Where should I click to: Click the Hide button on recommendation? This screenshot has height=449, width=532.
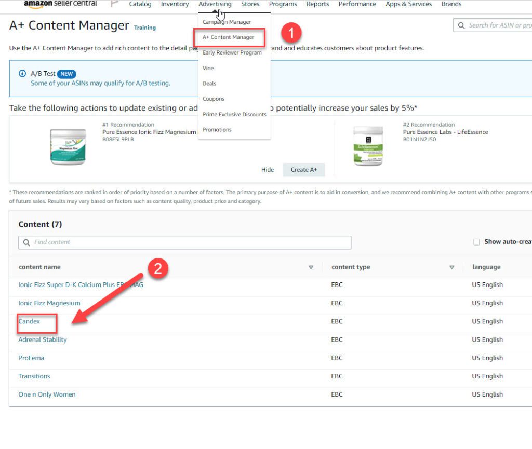click(x=268, y=170)
